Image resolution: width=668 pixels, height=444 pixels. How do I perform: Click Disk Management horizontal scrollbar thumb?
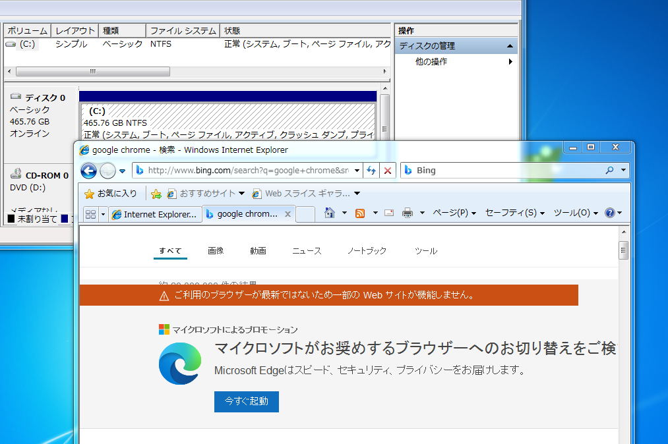pyautogui.click(x=93, y=72)
